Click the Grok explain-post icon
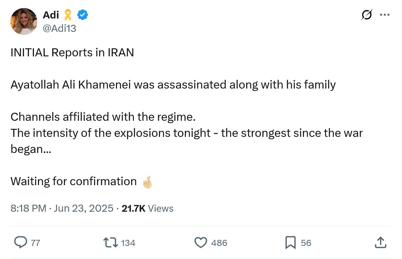Screen dimensions: 402x259 pyautogui.click(x=367, y=15)
